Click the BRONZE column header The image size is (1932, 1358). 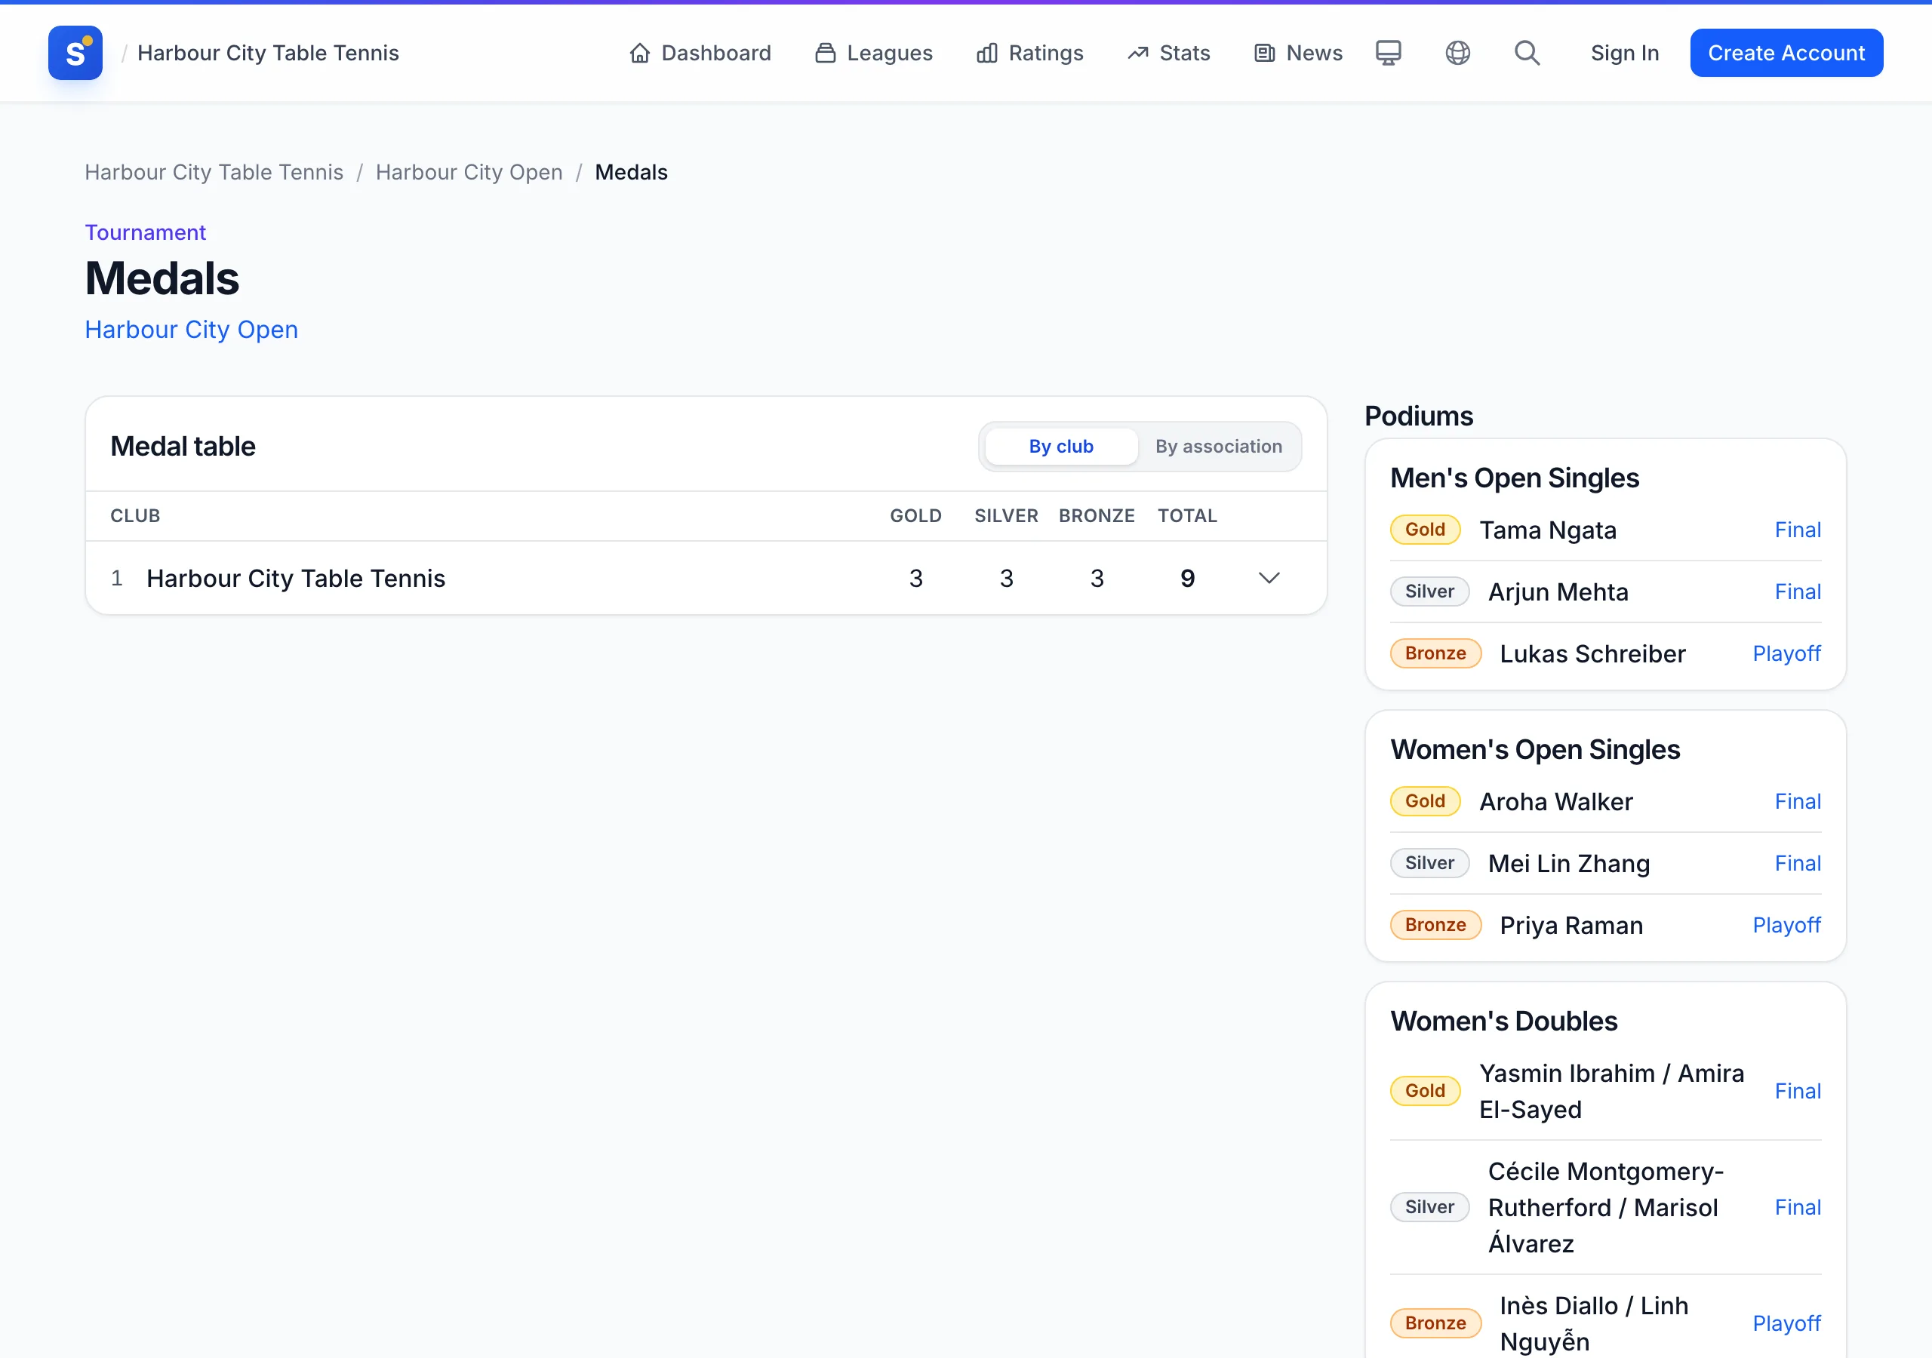tap(1097, 516)
